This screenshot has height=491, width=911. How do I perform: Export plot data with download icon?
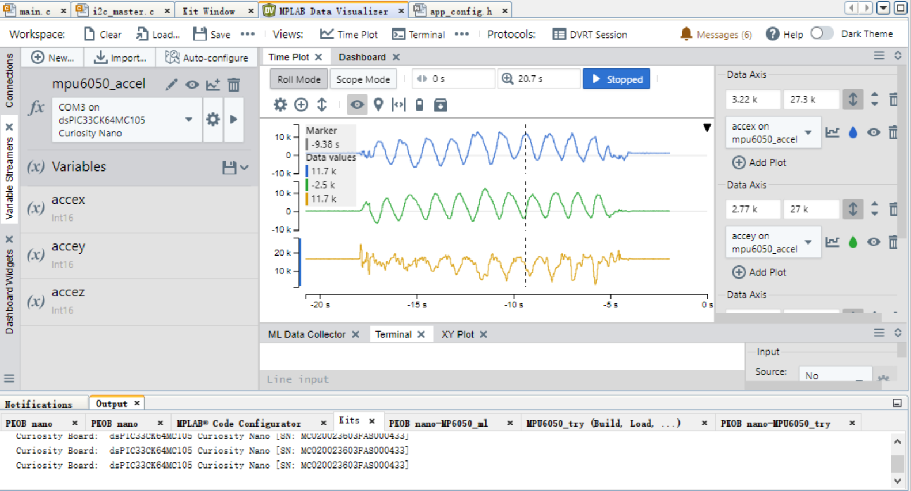441,105
